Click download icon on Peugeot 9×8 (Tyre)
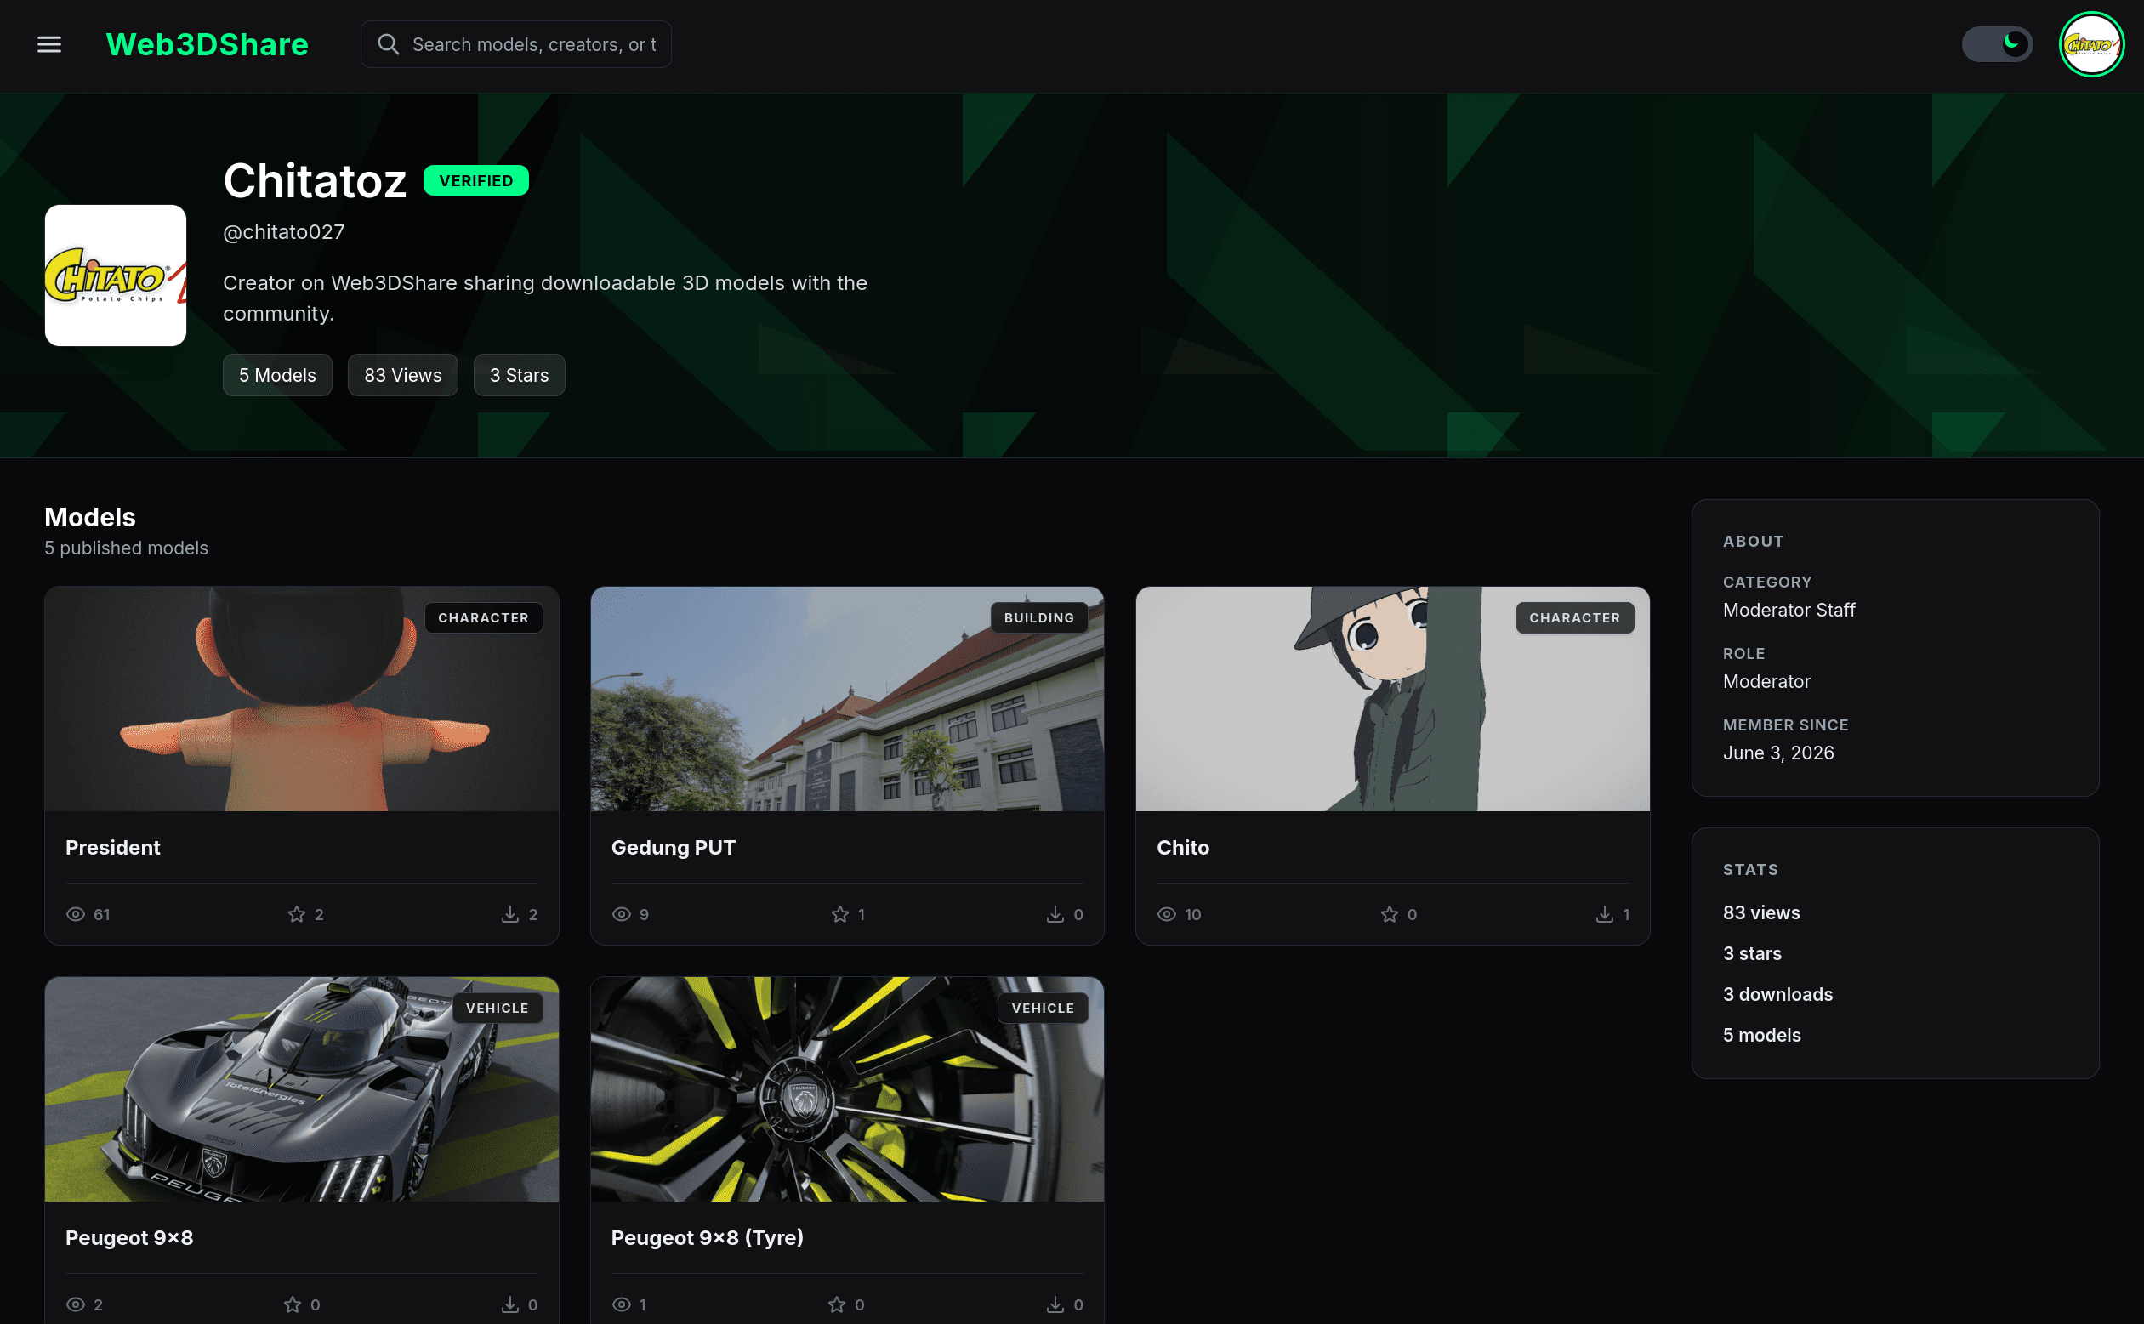 [x=1055, y=1304]
